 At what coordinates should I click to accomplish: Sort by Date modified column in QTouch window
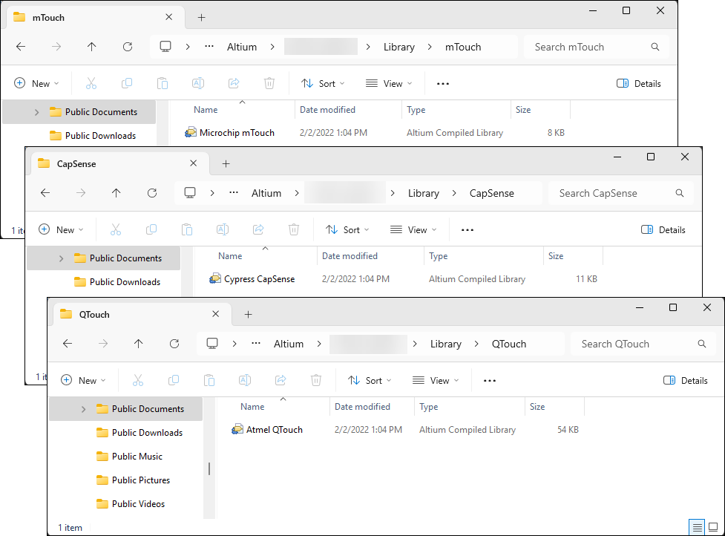(362, 407)
